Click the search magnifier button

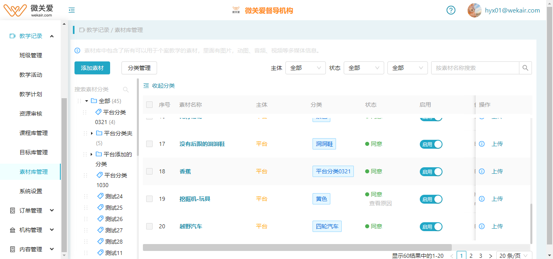pos(525,68)
